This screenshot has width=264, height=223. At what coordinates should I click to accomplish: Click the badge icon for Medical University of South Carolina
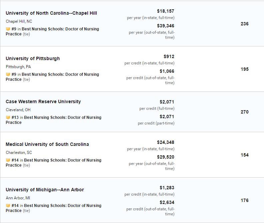pos(8,160)
